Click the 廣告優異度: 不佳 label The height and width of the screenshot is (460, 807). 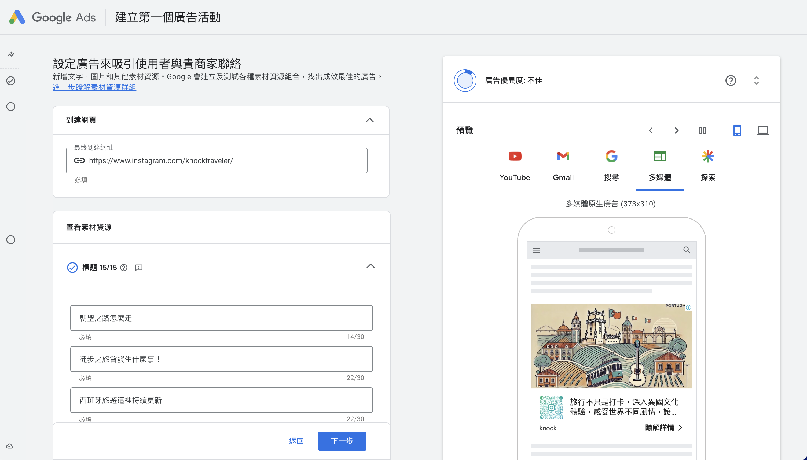click(x=514, y=81)
